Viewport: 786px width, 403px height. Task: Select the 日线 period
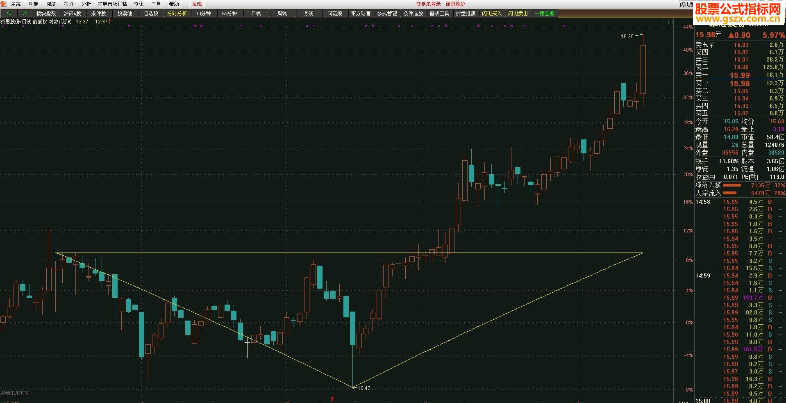(256, 14)
